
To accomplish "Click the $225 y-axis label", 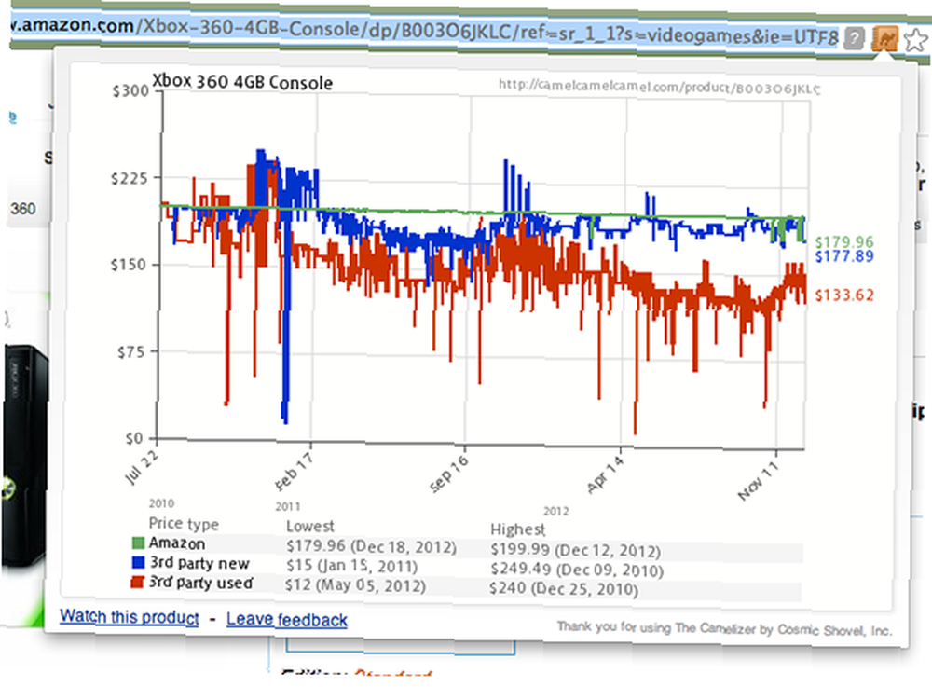I will [129, 178].
